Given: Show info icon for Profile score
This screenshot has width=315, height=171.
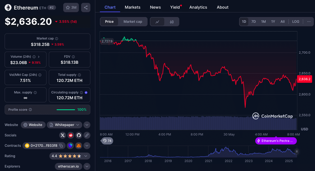Looking at the screenshot, I should click(x=30, y=110).
